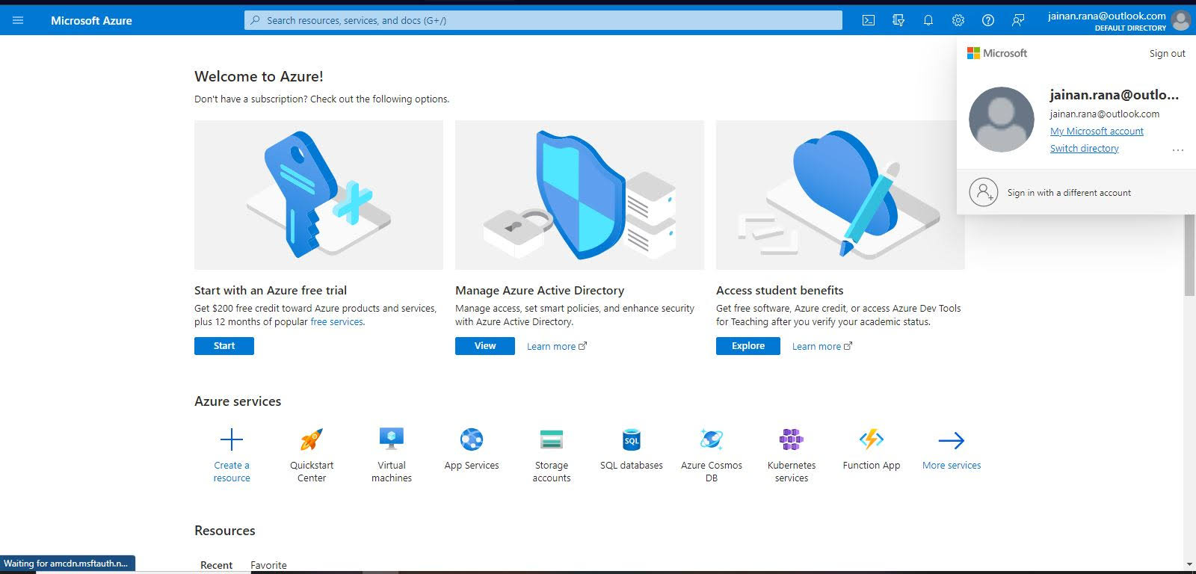The width and height of the screenshot is (1196, 574).
Task: Click the Start with an Azure free trial title
Action: click(271, 291)
